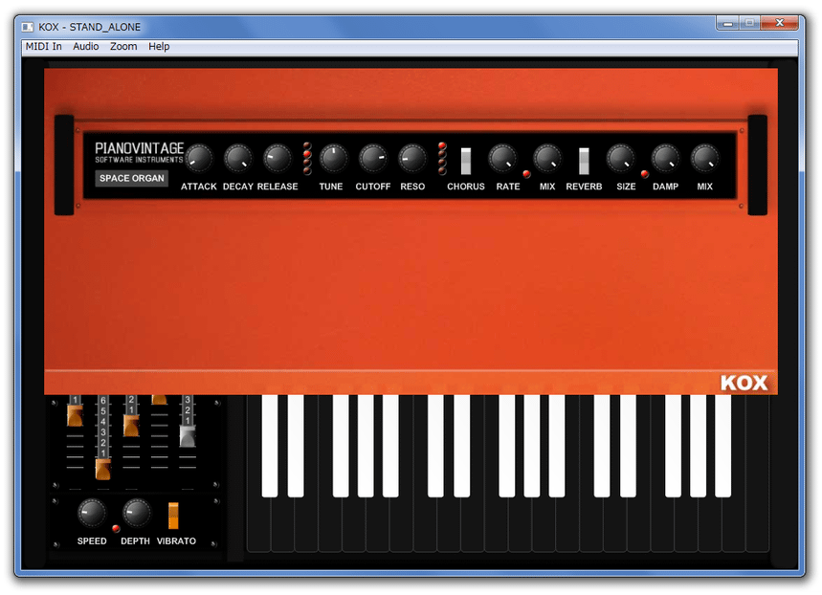
Task: Click the orange drawbar handle showing 2
Action: click(x=131, y=426)
